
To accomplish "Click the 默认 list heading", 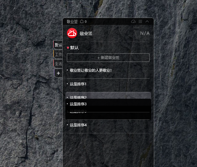I will click(74, 48).
